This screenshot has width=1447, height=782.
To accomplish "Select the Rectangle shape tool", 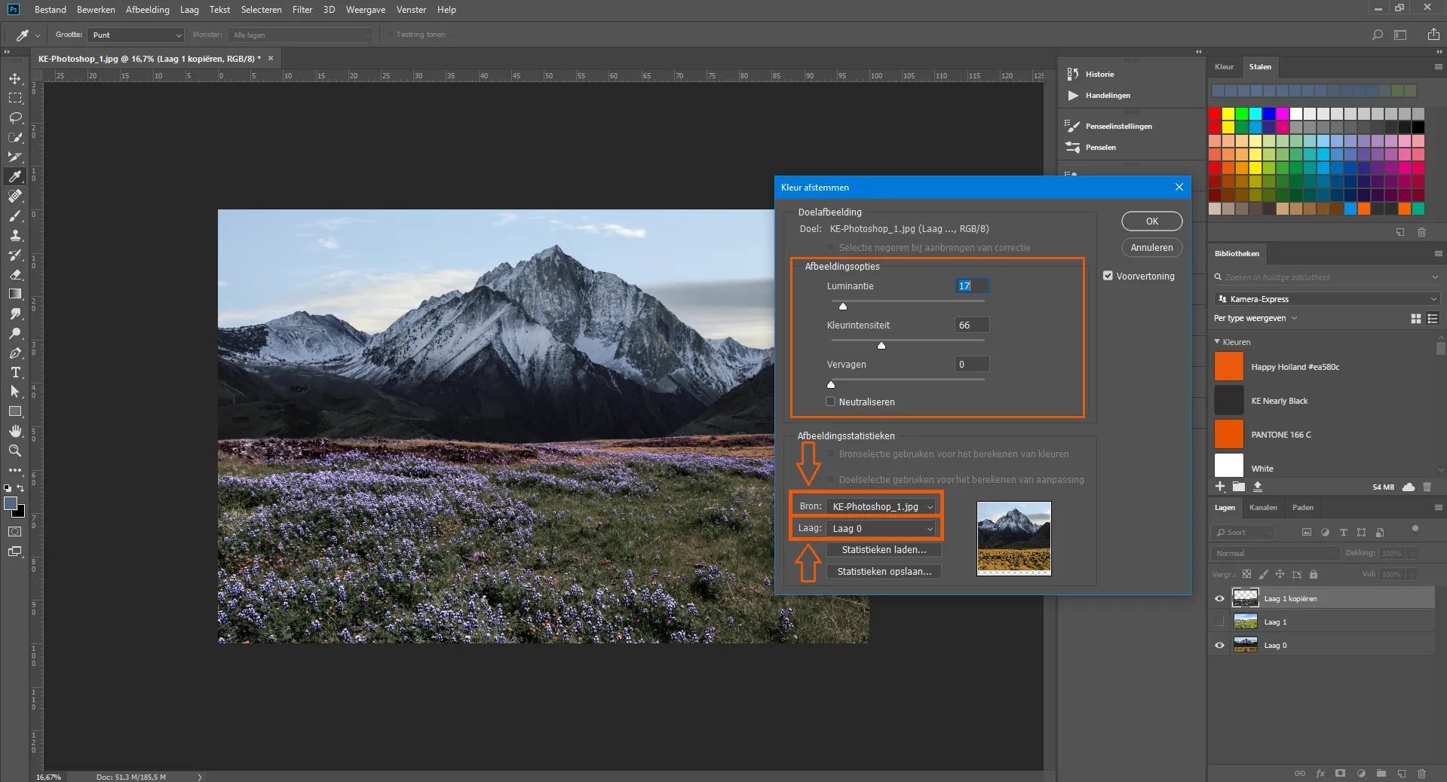I will (x=15, y=411).
